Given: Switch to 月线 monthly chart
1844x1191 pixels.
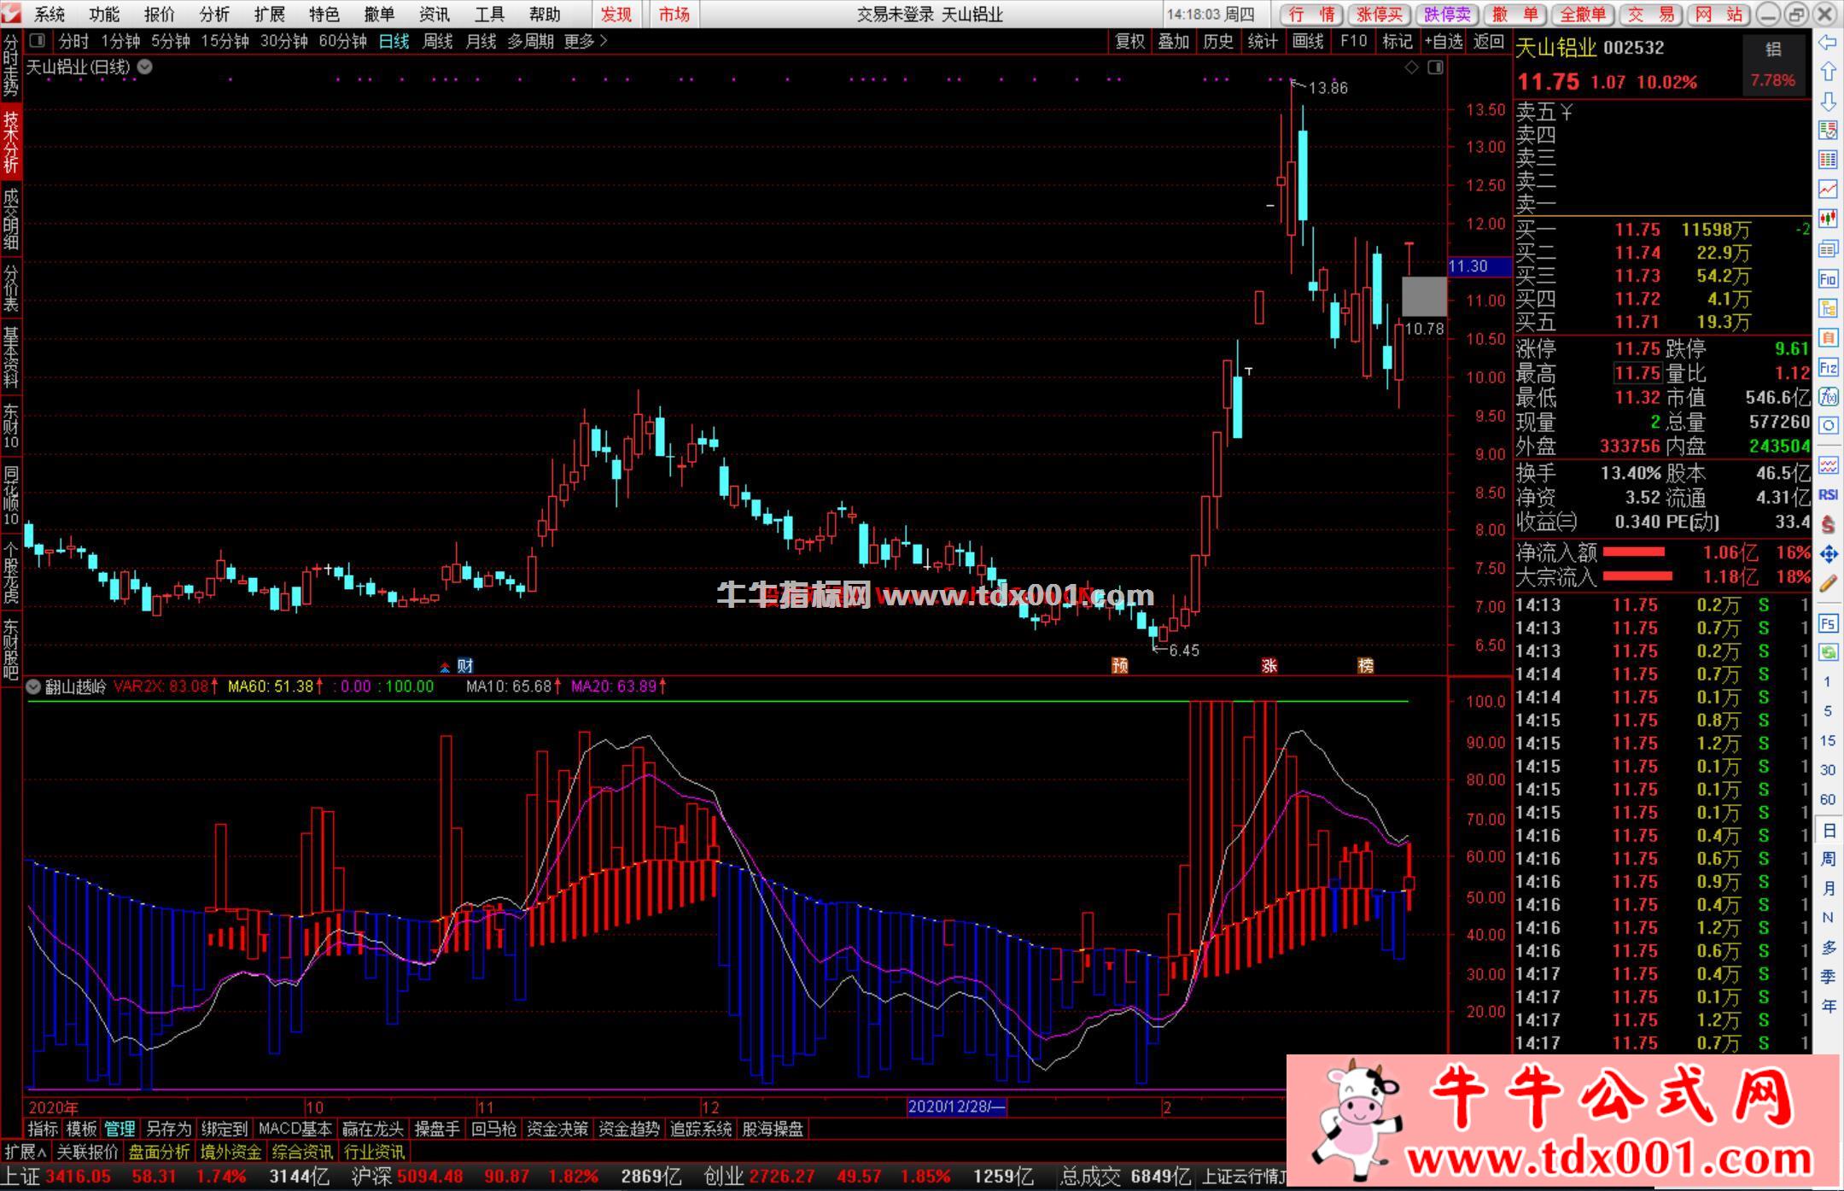Looking at the screenshot, I should 481,41.
